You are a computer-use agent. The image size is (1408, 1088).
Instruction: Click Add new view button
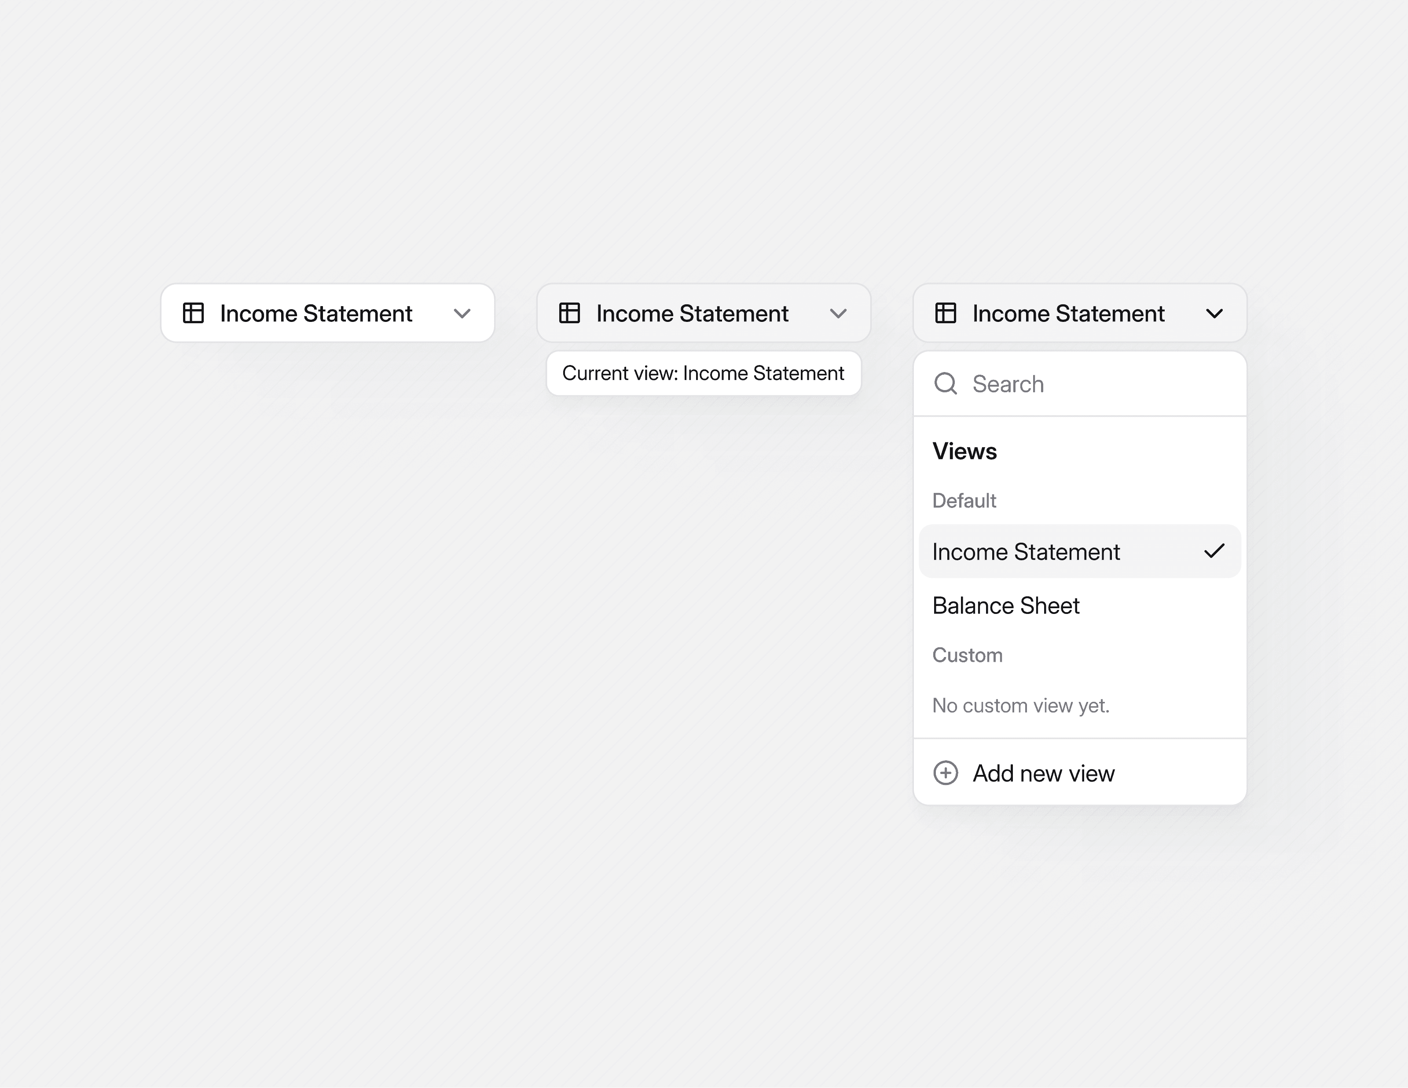[x=1043, y=773]
